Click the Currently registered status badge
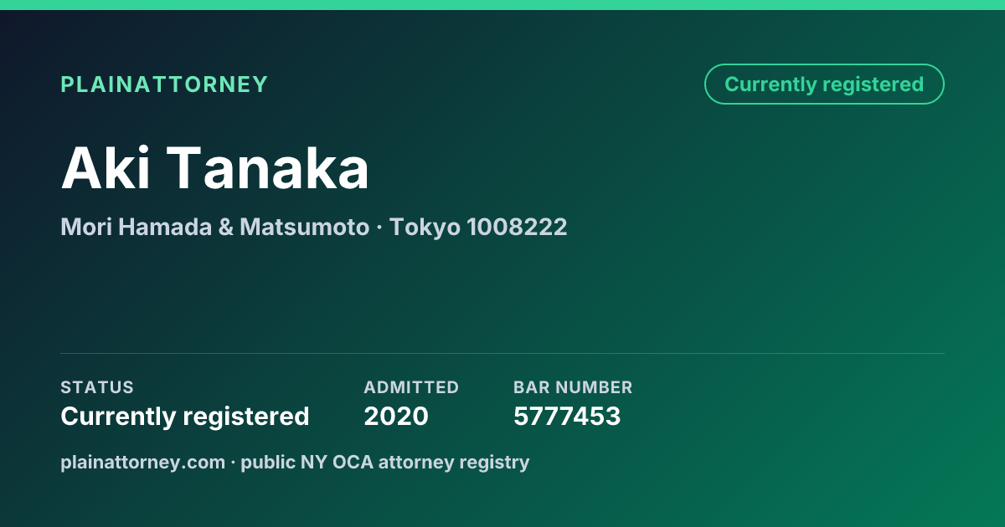Viewport: 1005px width, 527px height. pos(824,84)
